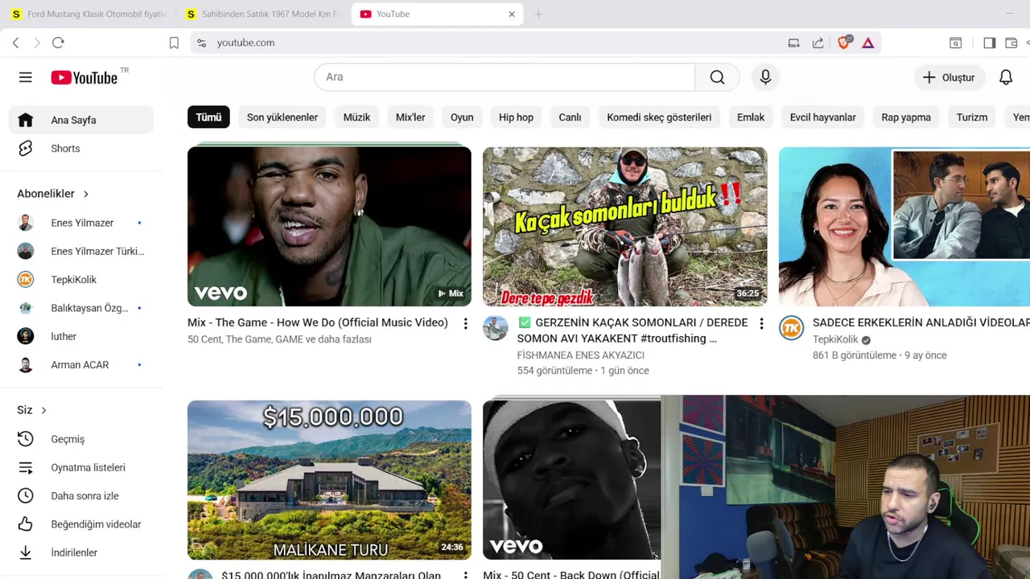This screenshot has width=1030, height=579.
Task: Open Shorts in sidebar
Action: [80, 148]
